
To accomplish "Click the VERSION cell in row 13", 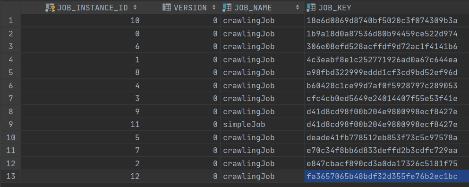I will pos(181,177).
